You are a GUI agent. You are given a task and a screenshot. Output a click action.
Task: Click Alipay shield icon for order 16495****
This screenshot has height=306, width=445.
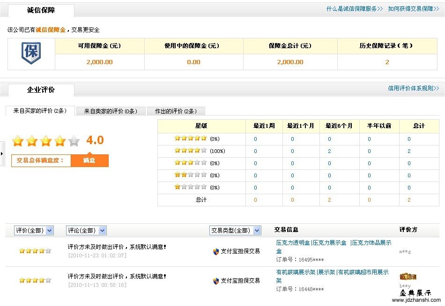(216, 252)
